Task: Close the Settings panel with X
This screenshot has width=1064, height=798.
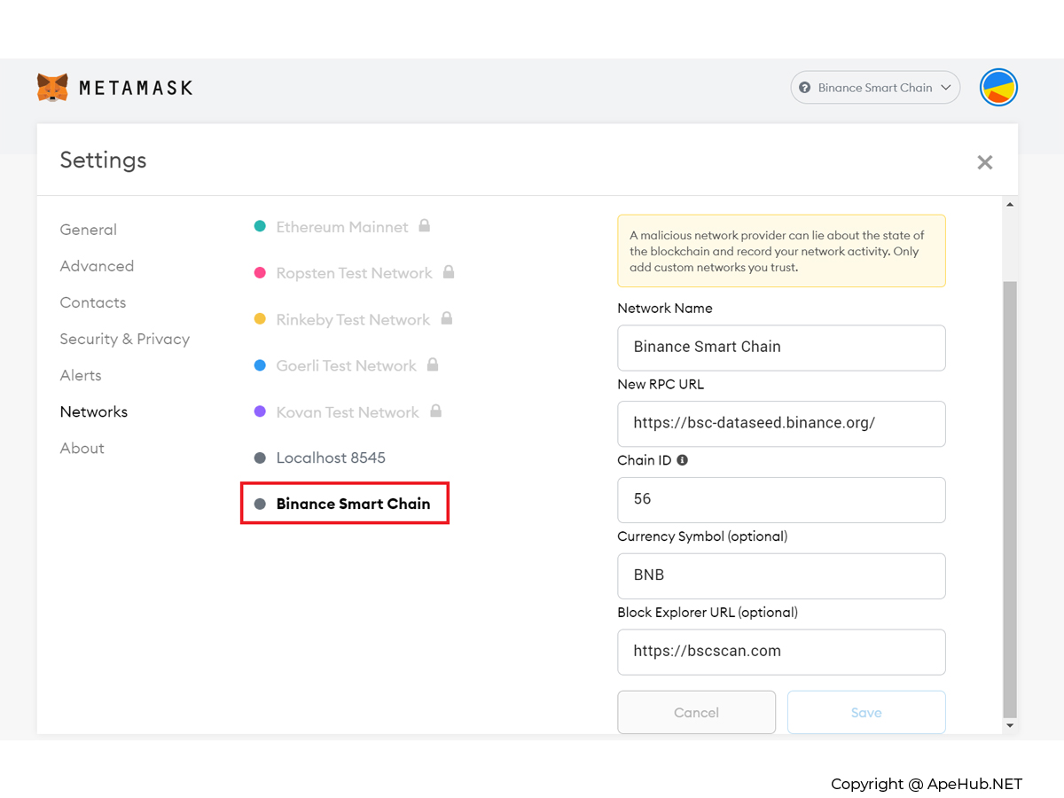Action: point(984,162)
